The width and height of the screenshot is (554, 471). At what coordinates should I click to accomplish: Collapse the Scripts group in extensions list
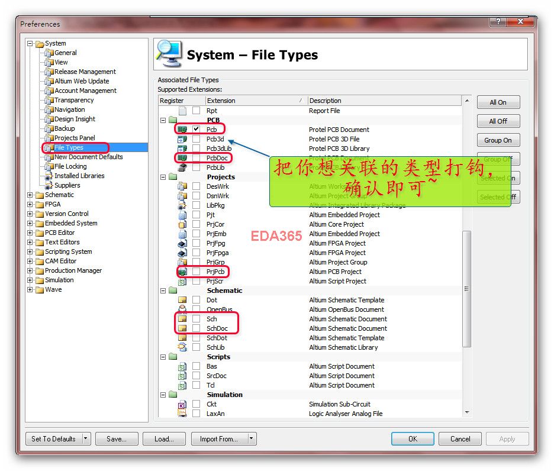(163, 357)
